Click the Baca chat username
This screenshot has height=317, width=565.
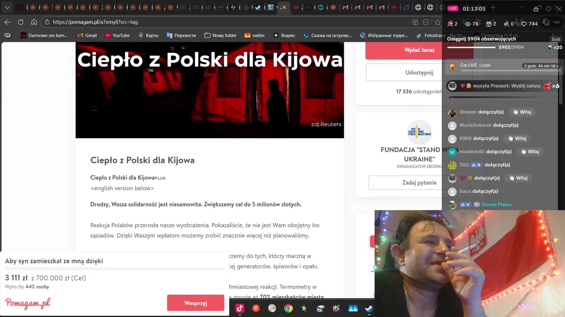click(465, 191)
